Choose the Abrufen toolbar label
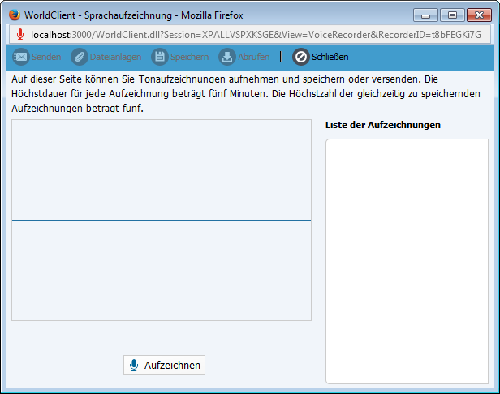 tap(253, 57)
